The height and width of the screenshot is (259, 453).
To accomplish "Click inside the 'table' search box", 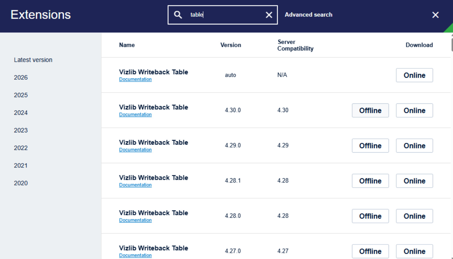I will coord(222,15).
